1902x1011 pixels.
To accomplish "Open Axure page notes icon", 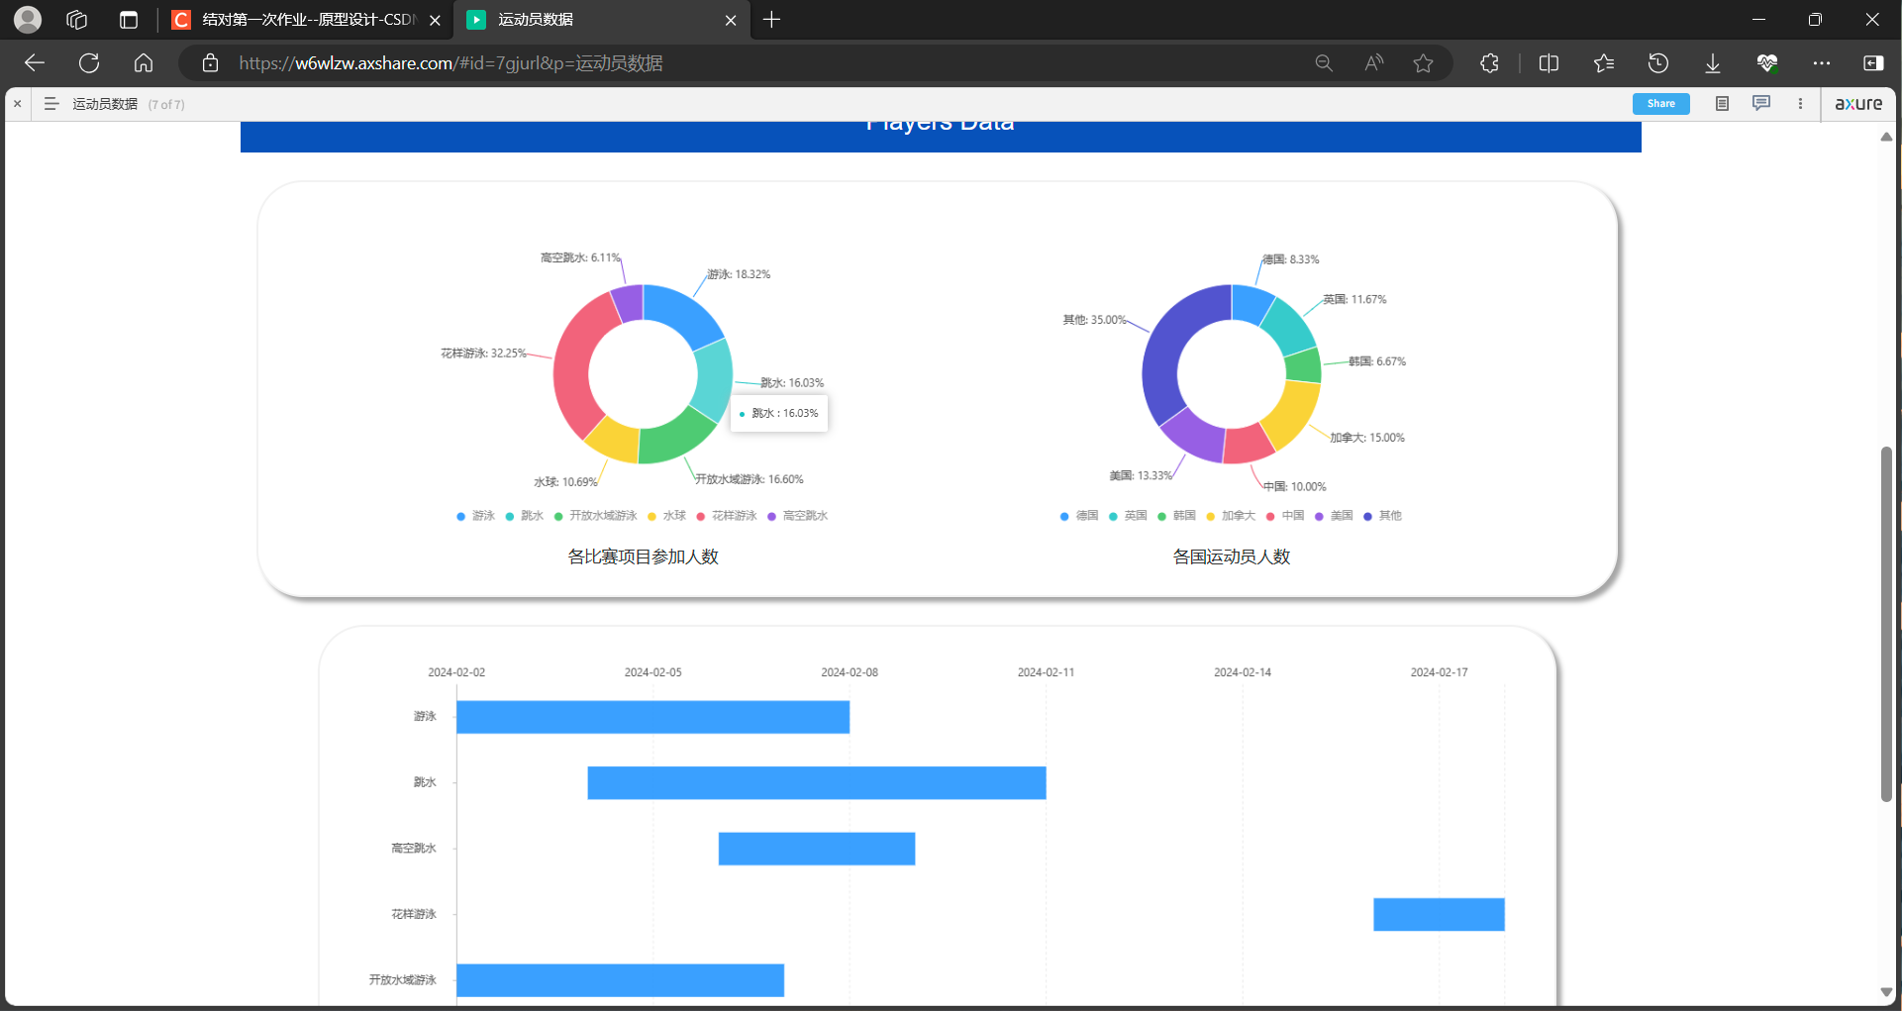I will point(1722,104).
